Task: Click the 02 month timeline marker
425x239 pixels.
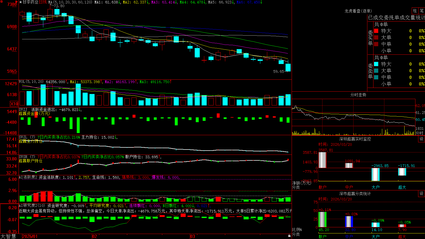Action: pyautogui.click(x=95, y=236)
